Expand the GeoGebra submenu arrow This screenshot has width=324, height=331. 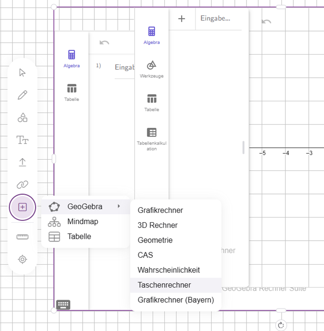click(119, 206)
